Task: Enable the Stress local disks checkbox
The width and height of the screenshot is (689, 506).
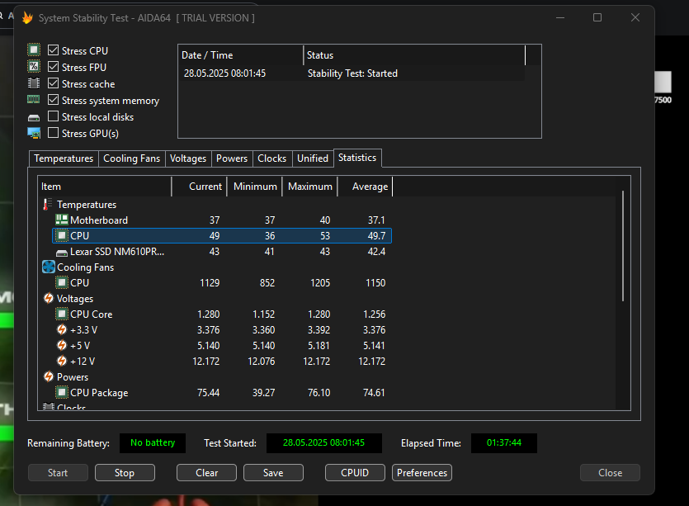Action: 53,116
